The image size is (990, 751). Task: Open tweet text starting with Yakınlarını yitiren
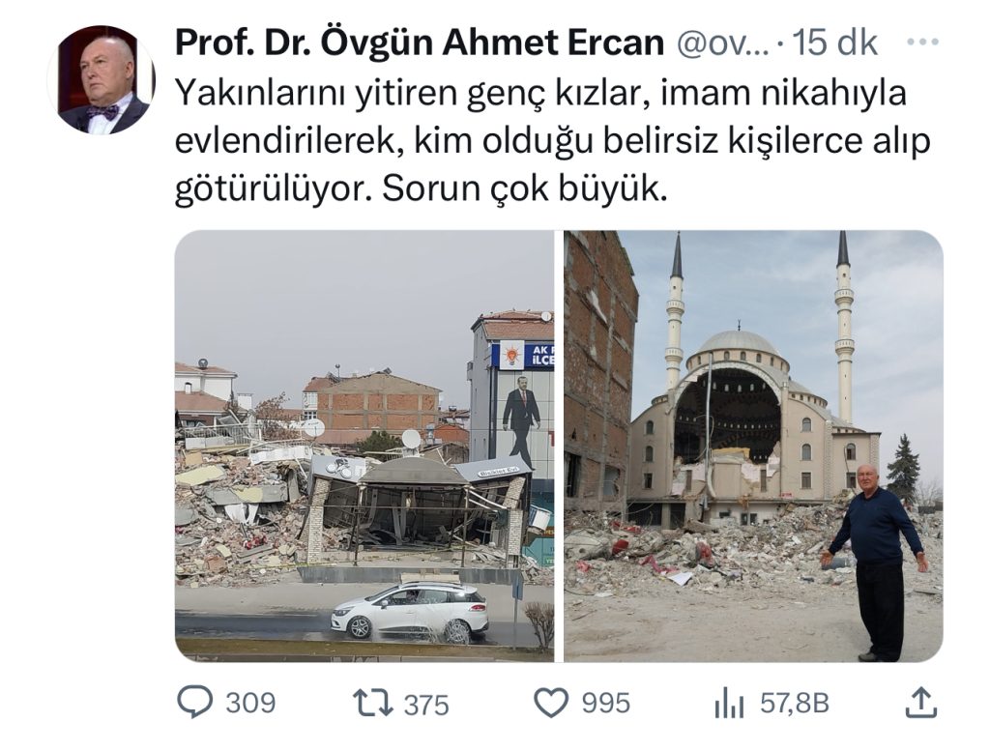[552, 140]
